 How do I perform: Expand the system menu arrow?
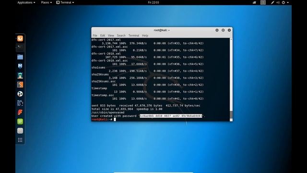click(x=288, y=2)
